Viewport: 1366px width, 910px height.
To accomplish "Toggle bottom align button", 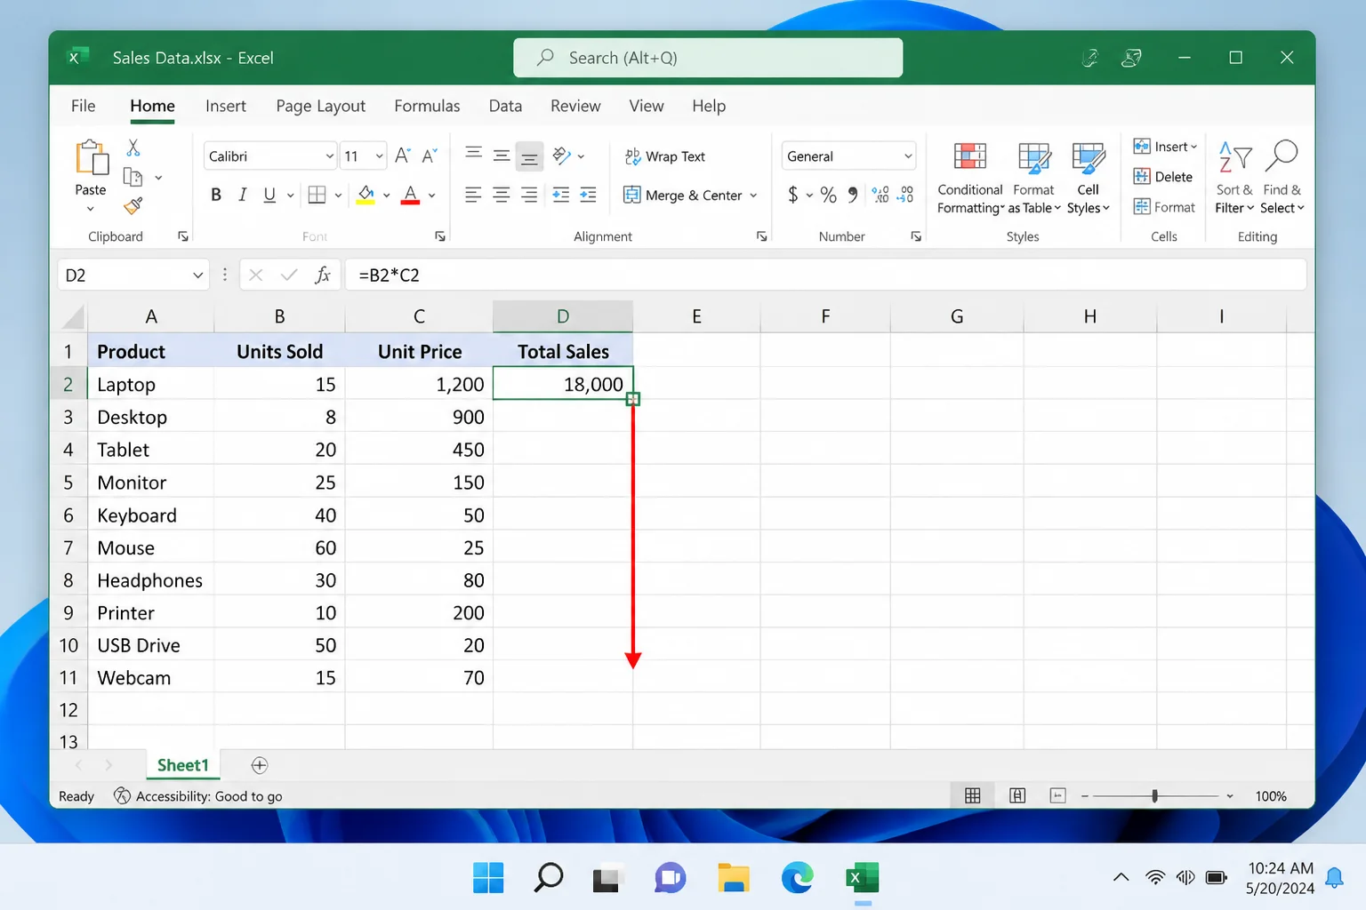I will (529, 156).
